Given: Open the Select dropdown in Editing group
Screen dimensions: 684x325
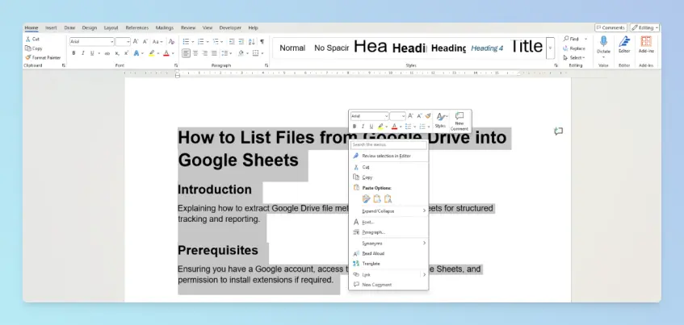Looking at the screenshot, I should pos(574,57).
